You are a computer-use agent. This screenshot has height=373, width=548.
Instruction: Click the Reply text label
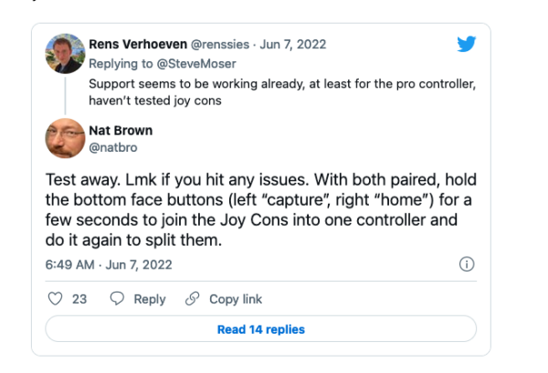pos(150,299)
